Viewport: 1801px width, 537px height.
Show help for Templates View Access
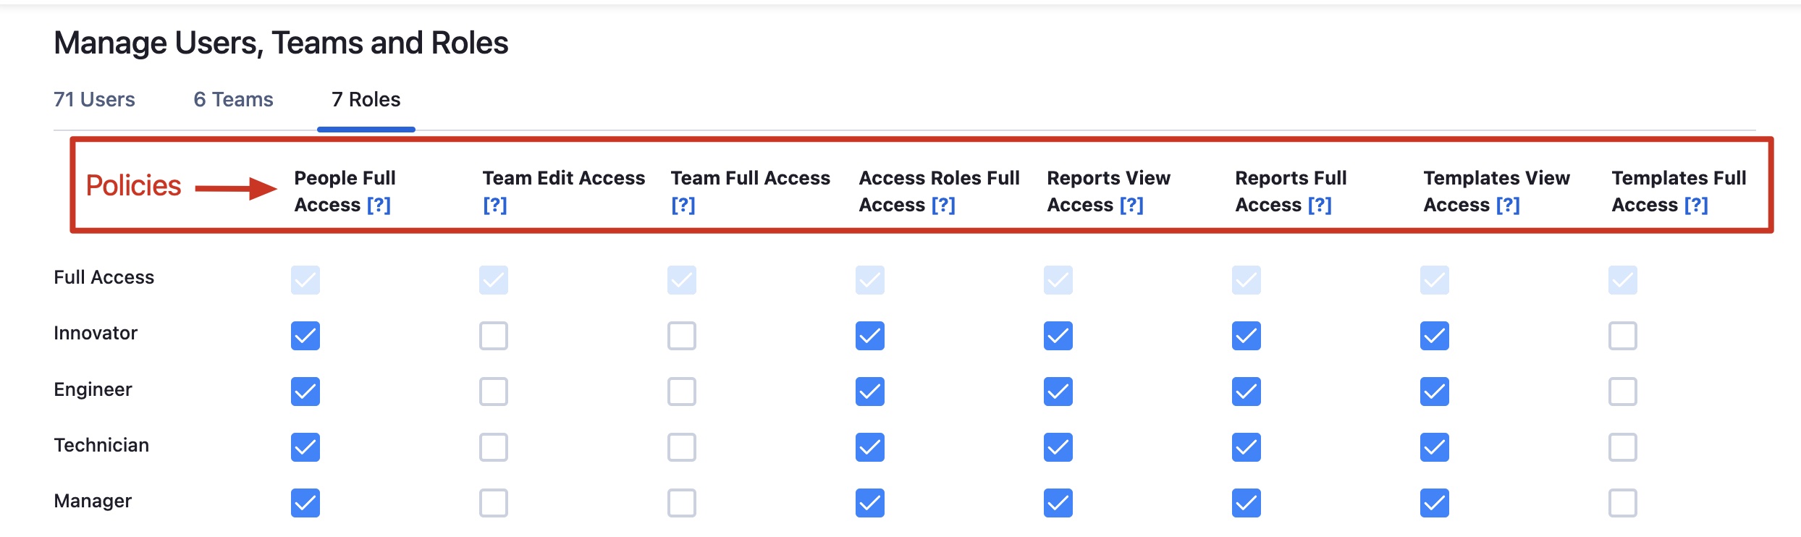click(1508, 206)
